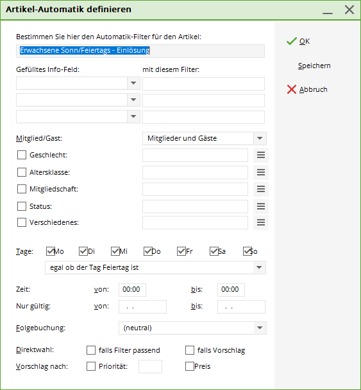Open the Altersklasse selection list icon
Image resolution: width=361 pixels, height=390 pixels.
pyautogui.click(x=261, y=172)
